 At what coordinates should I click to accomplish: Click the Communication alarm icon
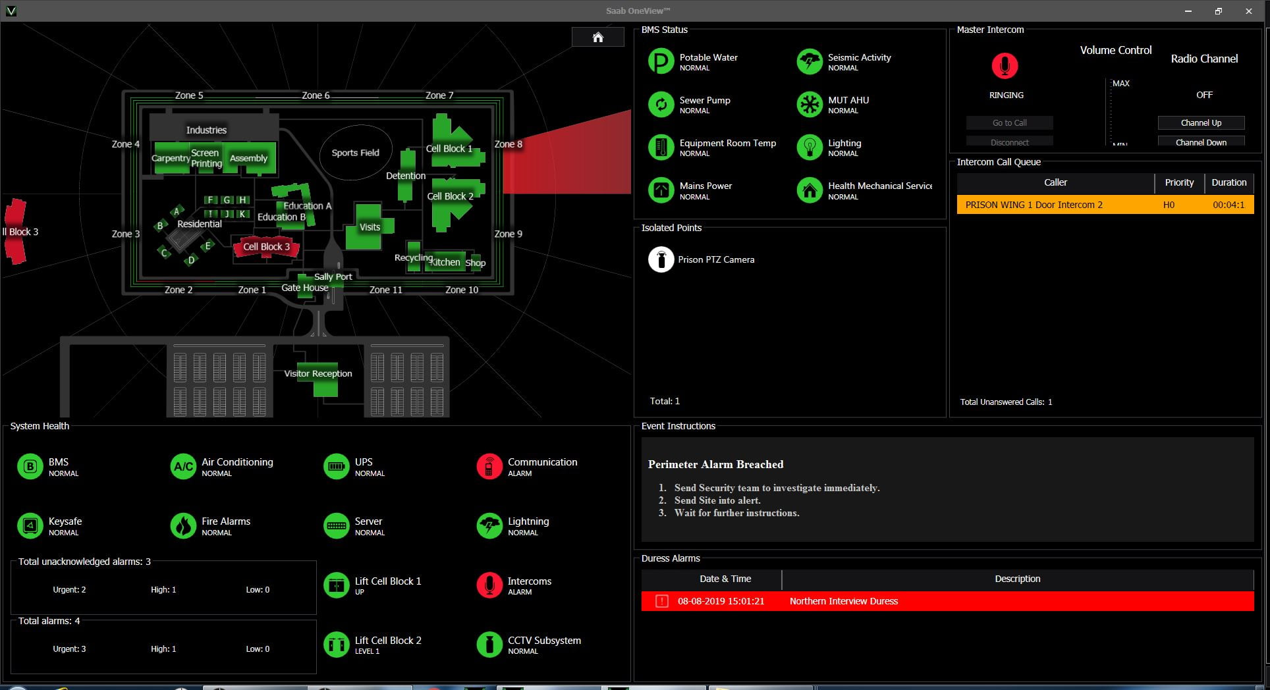[489, 467]
